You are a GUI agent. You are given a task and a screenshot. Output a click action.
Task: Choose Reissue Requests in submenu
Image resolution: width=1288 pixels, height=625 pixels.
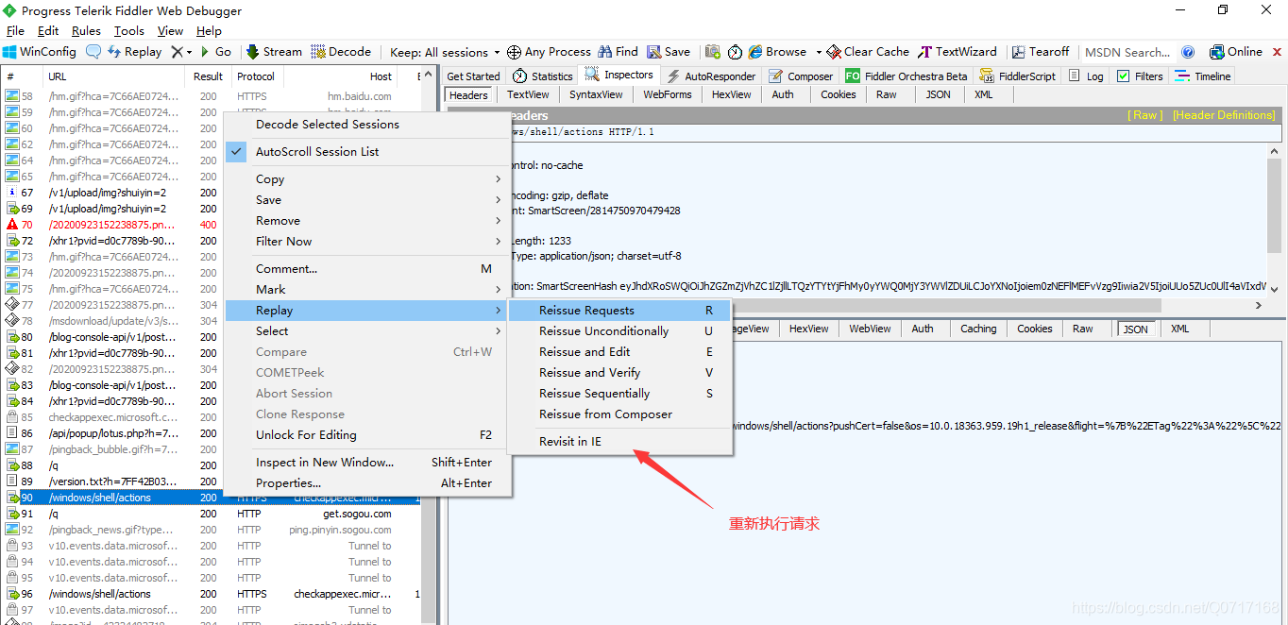(x=619, y=311)
